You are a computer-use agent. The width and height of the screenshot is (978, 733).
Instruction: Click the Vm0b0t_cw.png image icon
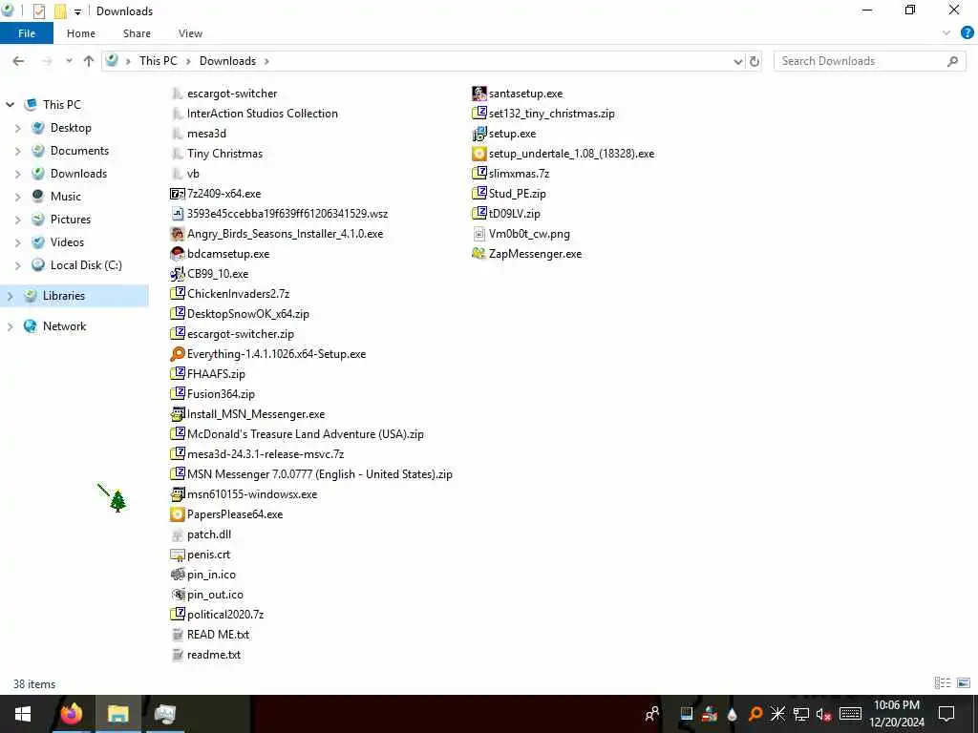point(478,234)
